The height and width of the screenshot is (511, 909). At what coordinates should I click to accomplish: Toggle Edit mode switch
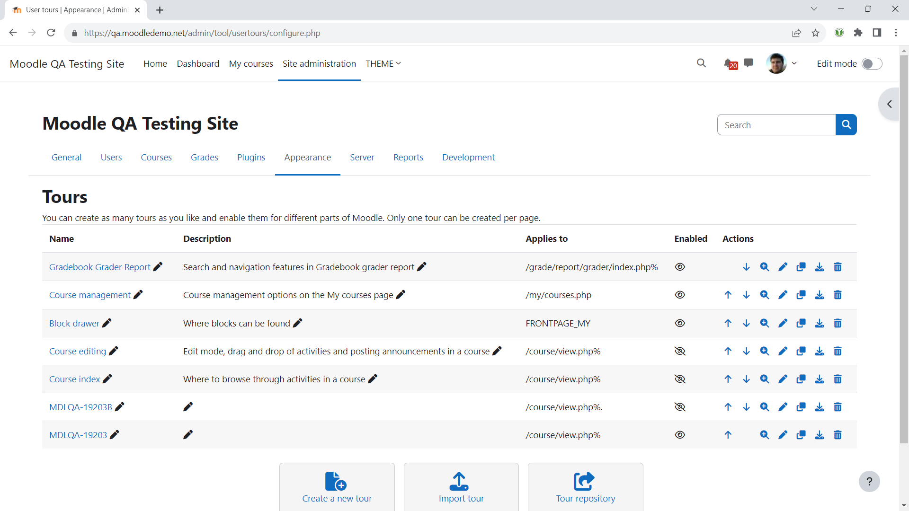tap(872, 64)
